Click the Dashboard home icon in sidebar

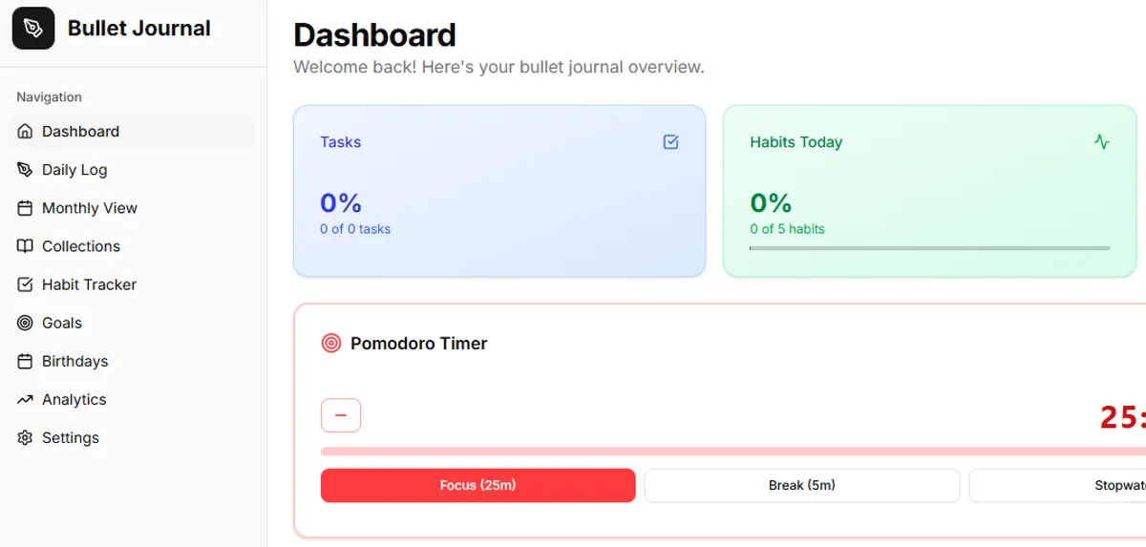click(x=25, y=132)
